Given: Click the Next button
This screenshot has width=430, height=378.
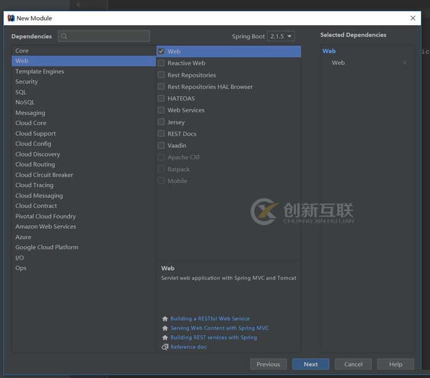Looking at the screenshot, I should 311,364.
